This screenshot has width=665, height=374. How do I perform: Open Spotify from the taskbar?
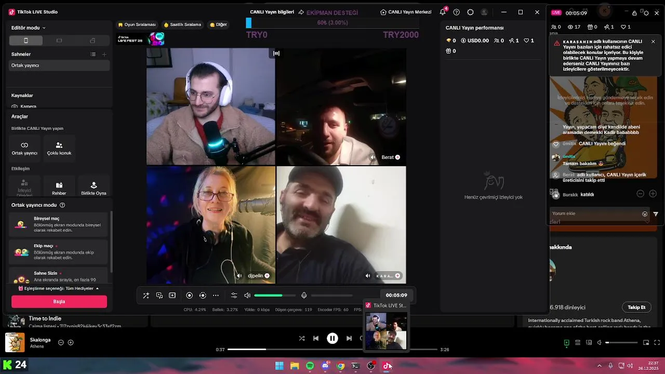click(x=310, y=366)
